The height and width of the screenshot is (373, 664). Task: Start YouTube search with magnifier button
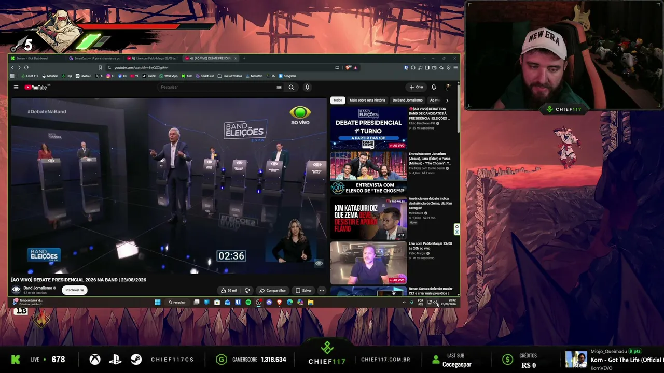coord(291,87)
